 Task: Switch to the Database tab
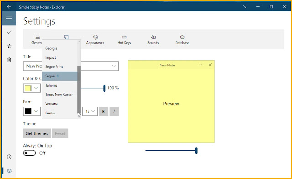click(x=182, y=40)
